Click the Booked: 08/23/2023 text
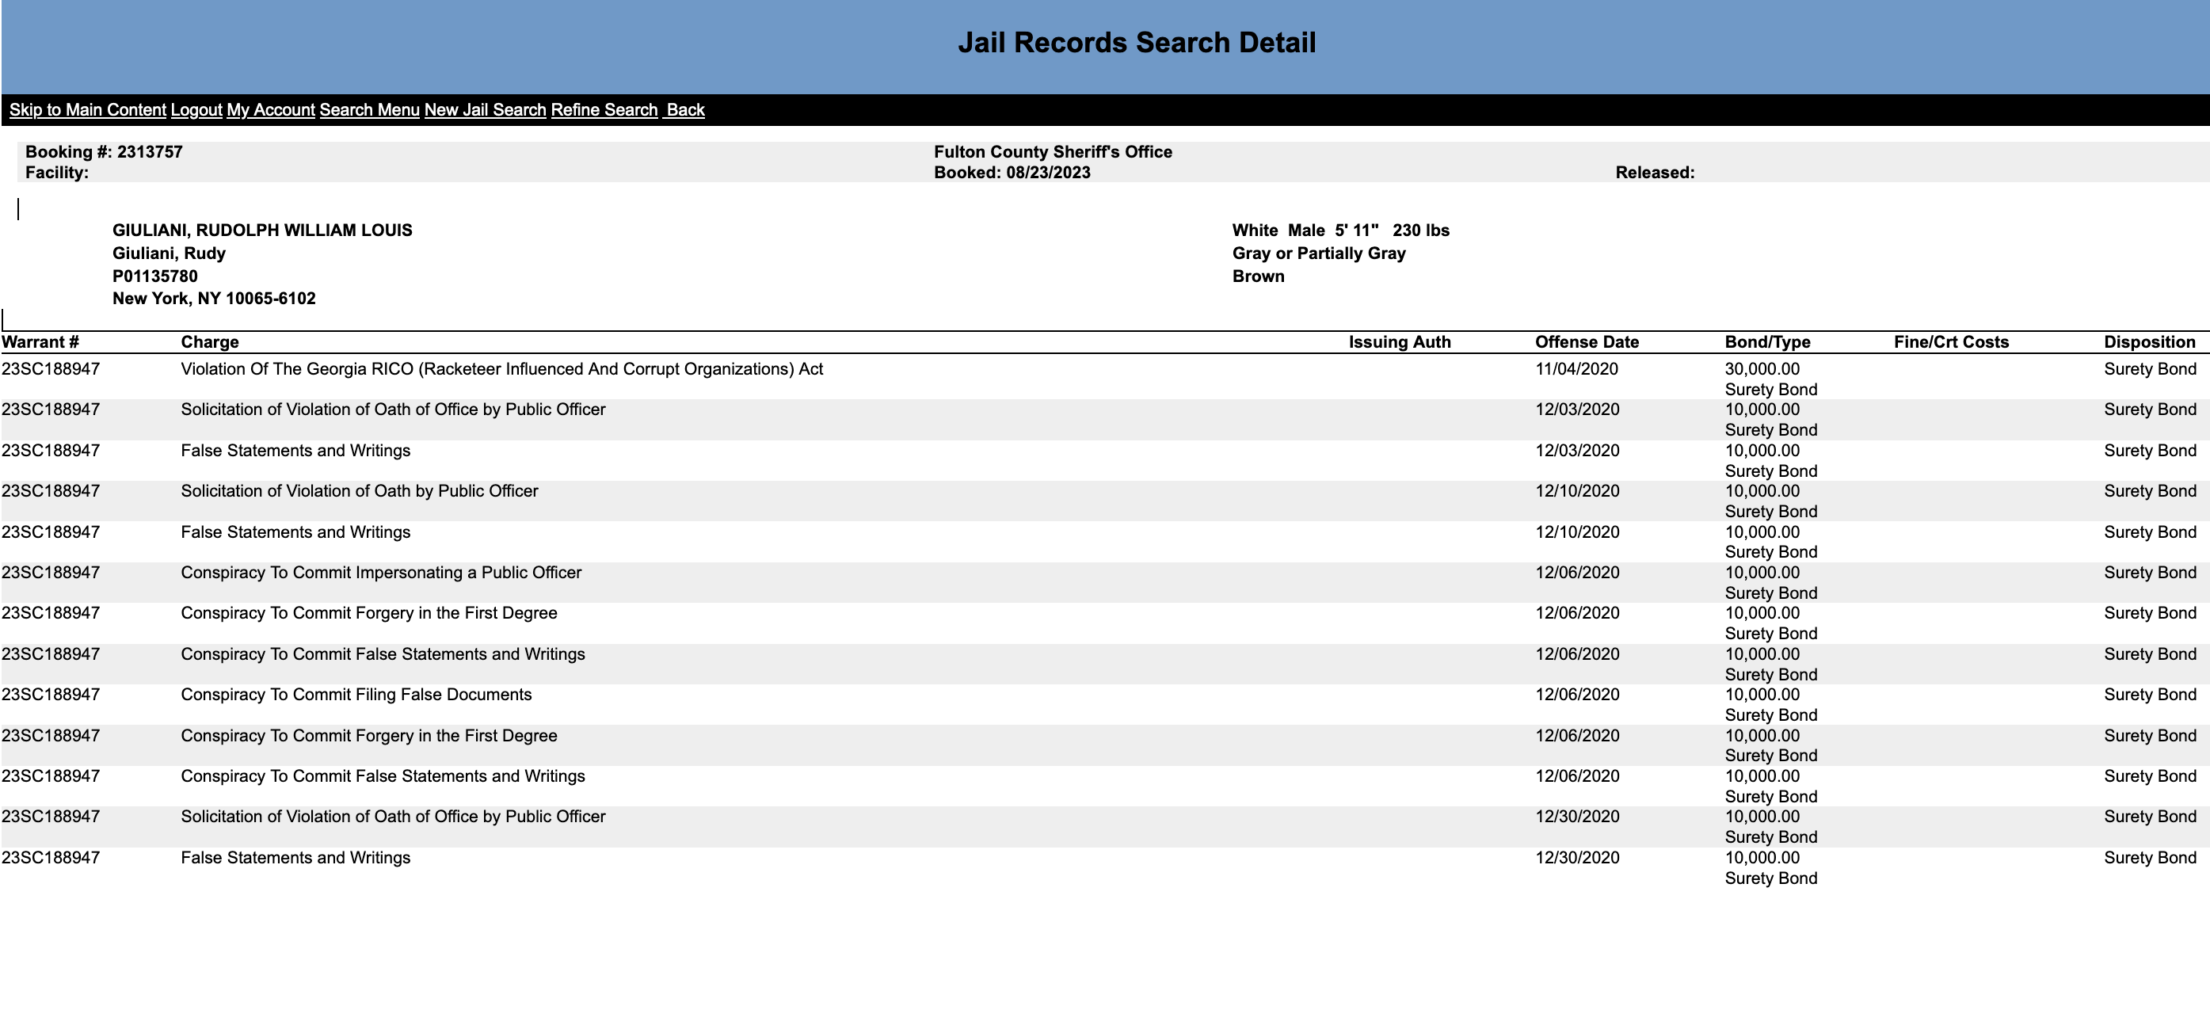2210x1021 pixels. pos(1012,173)
